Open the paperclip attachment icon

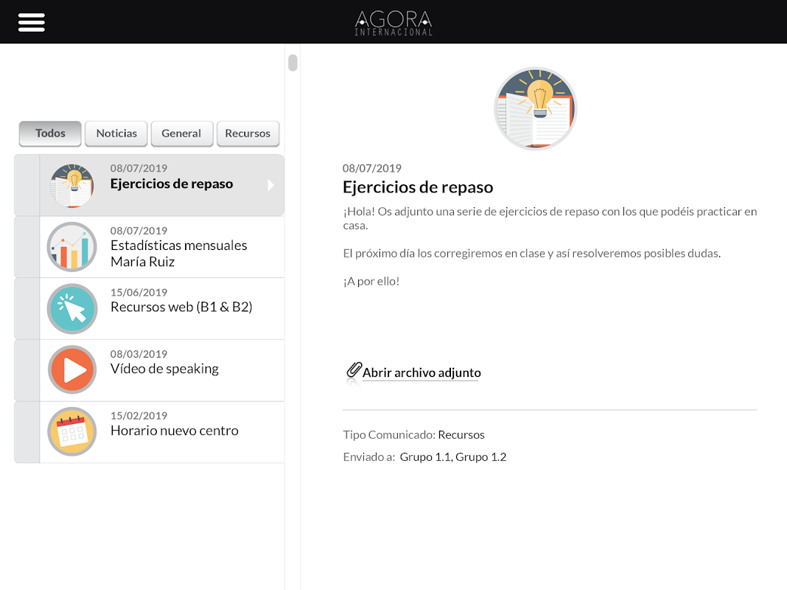pos(354,370)
